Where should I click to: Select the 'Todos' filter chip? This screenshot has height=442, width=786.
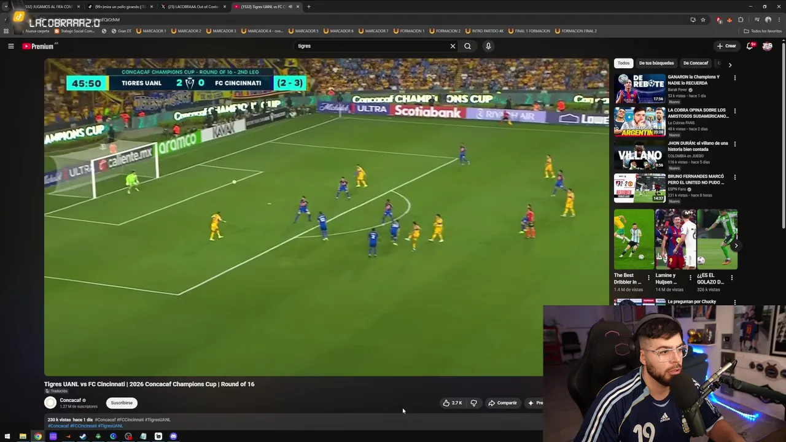coord(623,63)
